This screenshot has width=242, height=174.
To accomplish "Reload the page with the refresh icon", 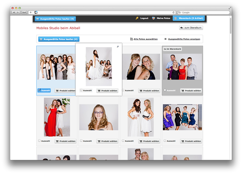I will click(174, 12).
